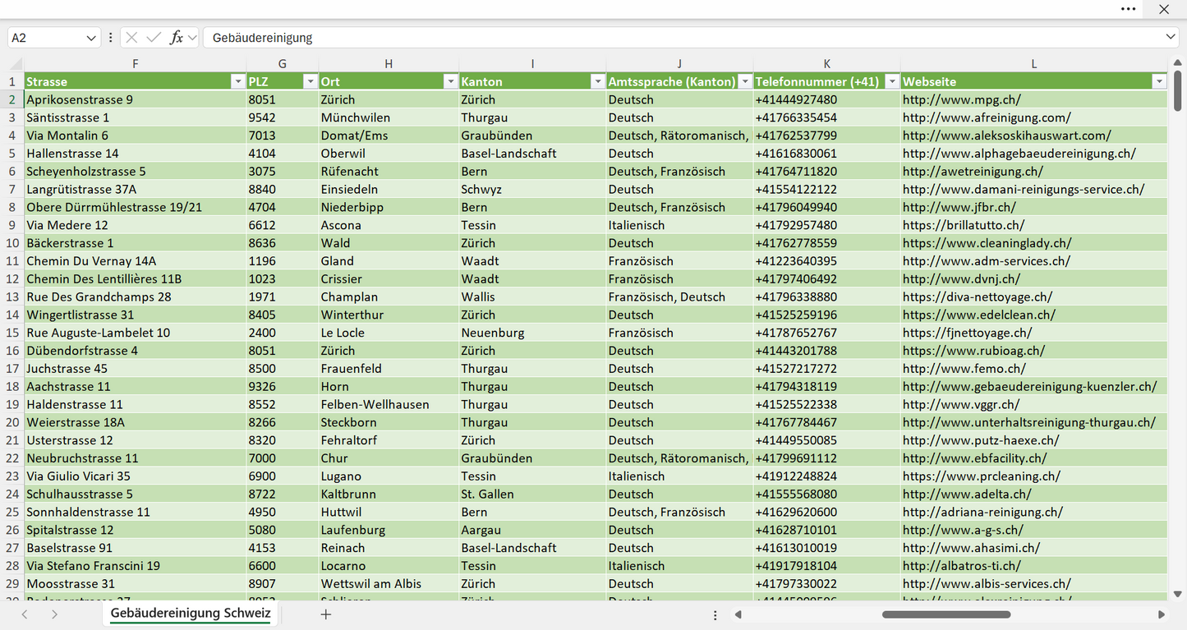Select row 9 header

pyautogui.click(x=12, y=225)
